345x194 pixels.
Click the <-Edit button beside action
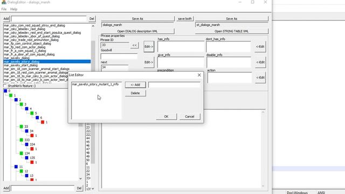pos(260,78)
